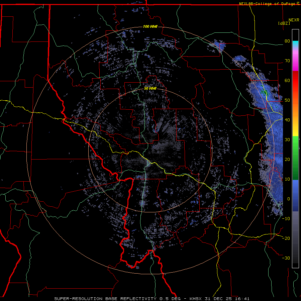Click the Super-Resolution Base Reflectivity caption
The width and height of the screenshot is (301, 301).
click(152, 299)
